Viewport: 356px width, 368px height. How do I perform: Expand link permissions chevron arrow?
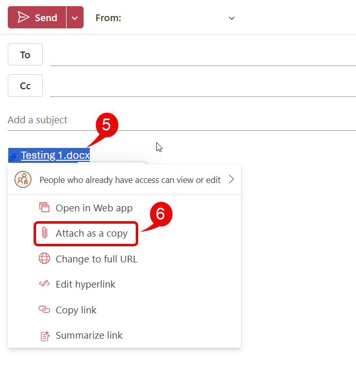tap(231, 179)
